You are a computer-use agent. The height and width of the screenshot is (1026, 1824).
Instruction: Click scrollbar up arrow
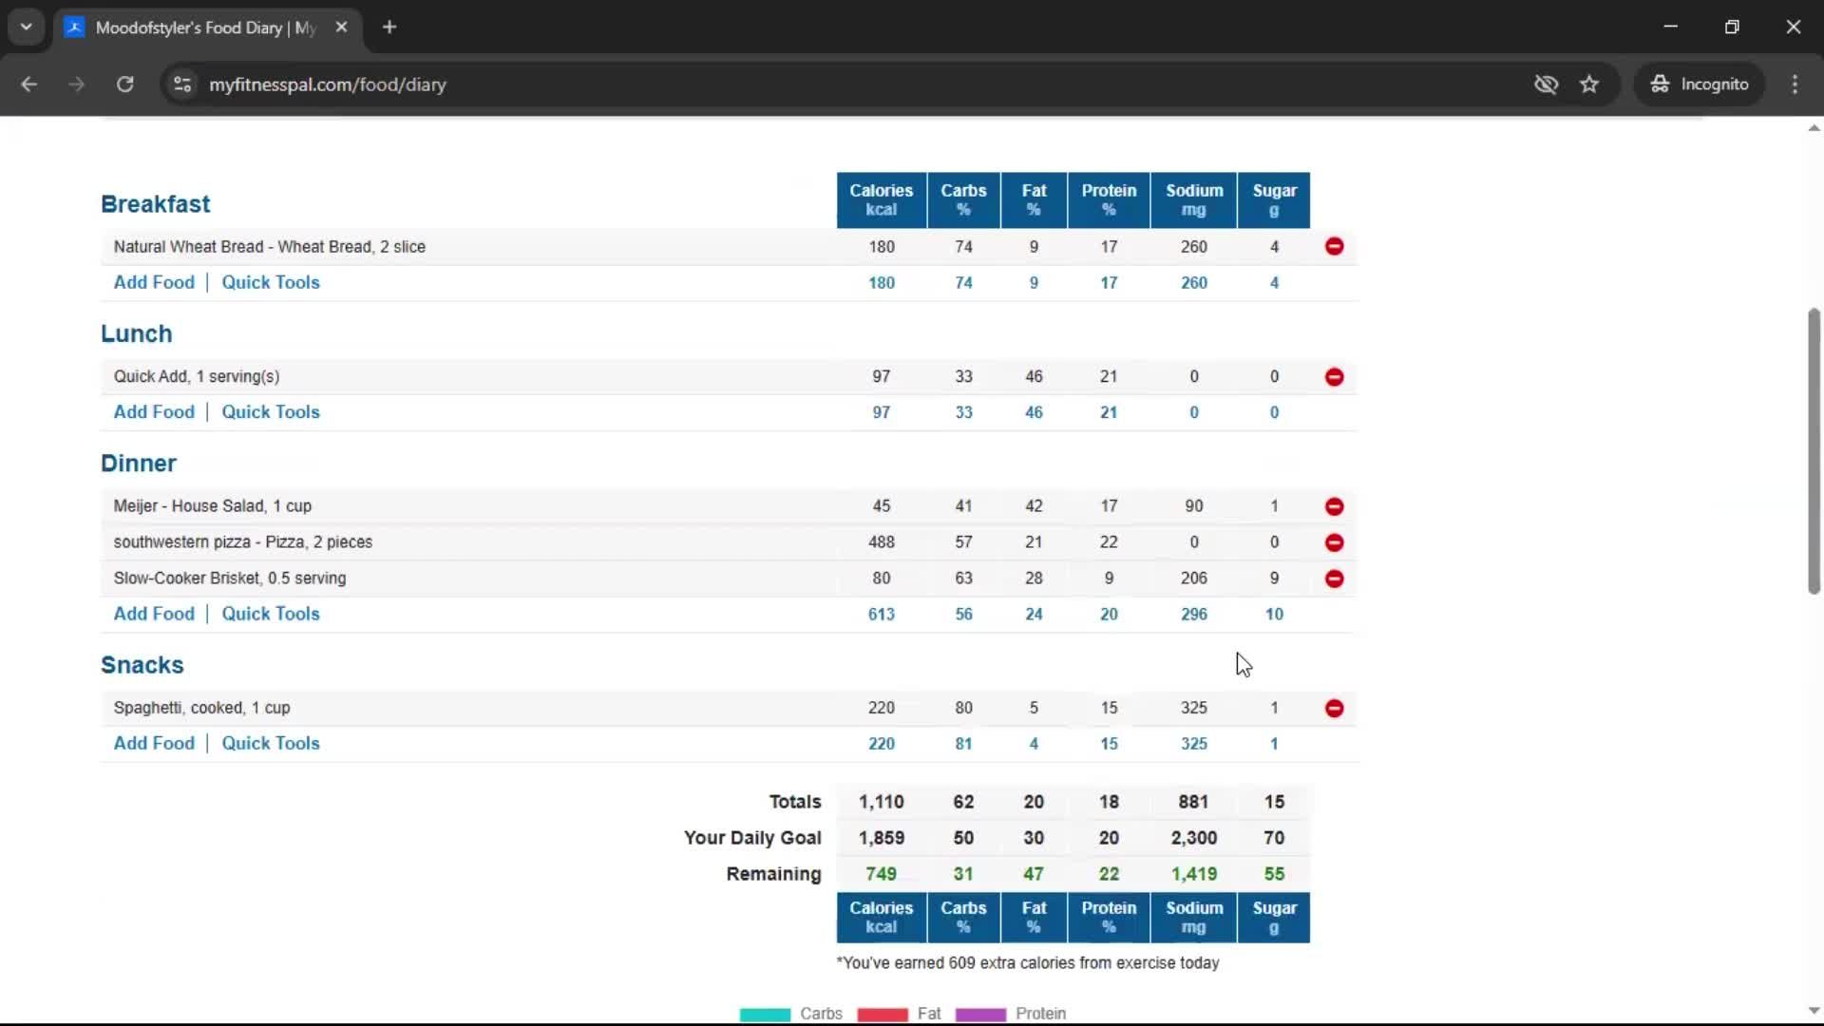(x=1814, y=128)
